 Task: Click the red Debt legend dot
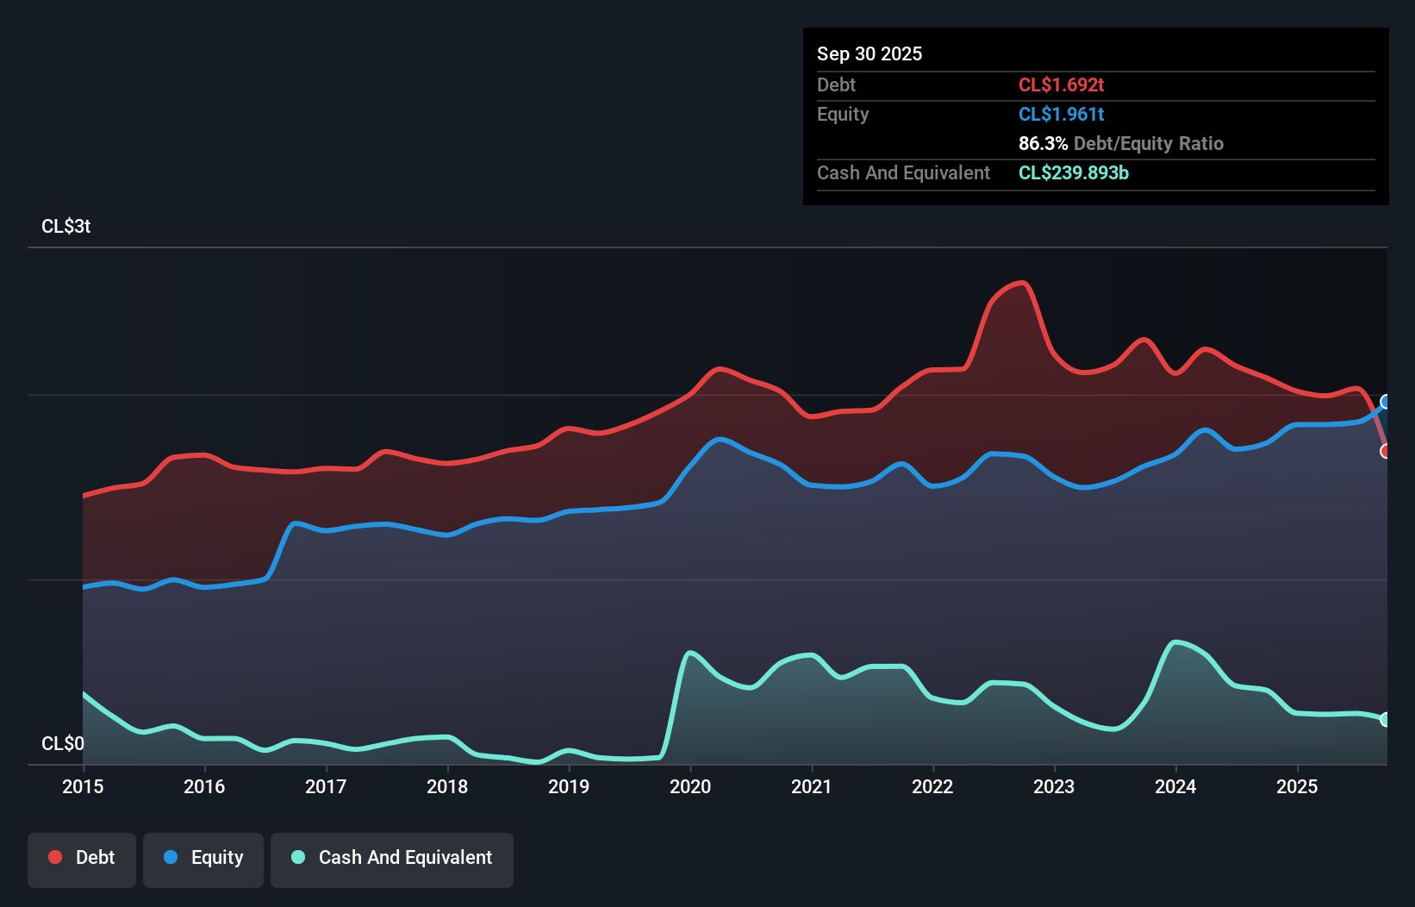point(53,857)
